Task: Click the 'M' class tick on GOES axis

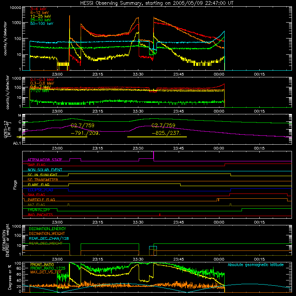Action: pos(20,115)
